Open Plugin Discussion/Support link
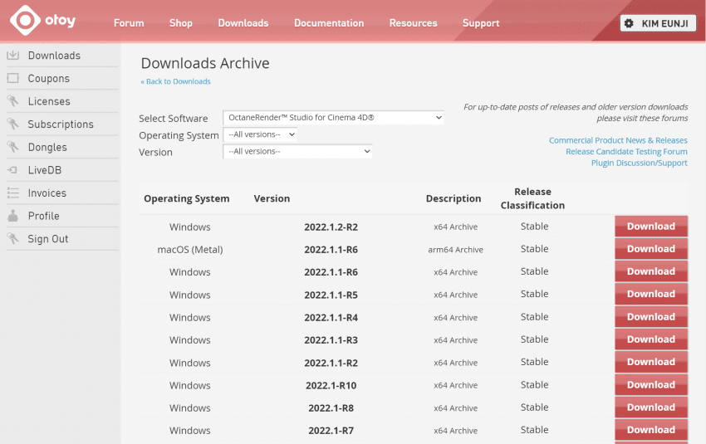The image size is (706, 444). click(x=640, y=163)
